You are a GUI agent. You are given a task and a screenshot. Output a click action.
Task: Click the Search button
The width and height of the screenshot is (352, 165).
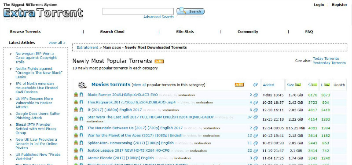click(x=191, y=11)
